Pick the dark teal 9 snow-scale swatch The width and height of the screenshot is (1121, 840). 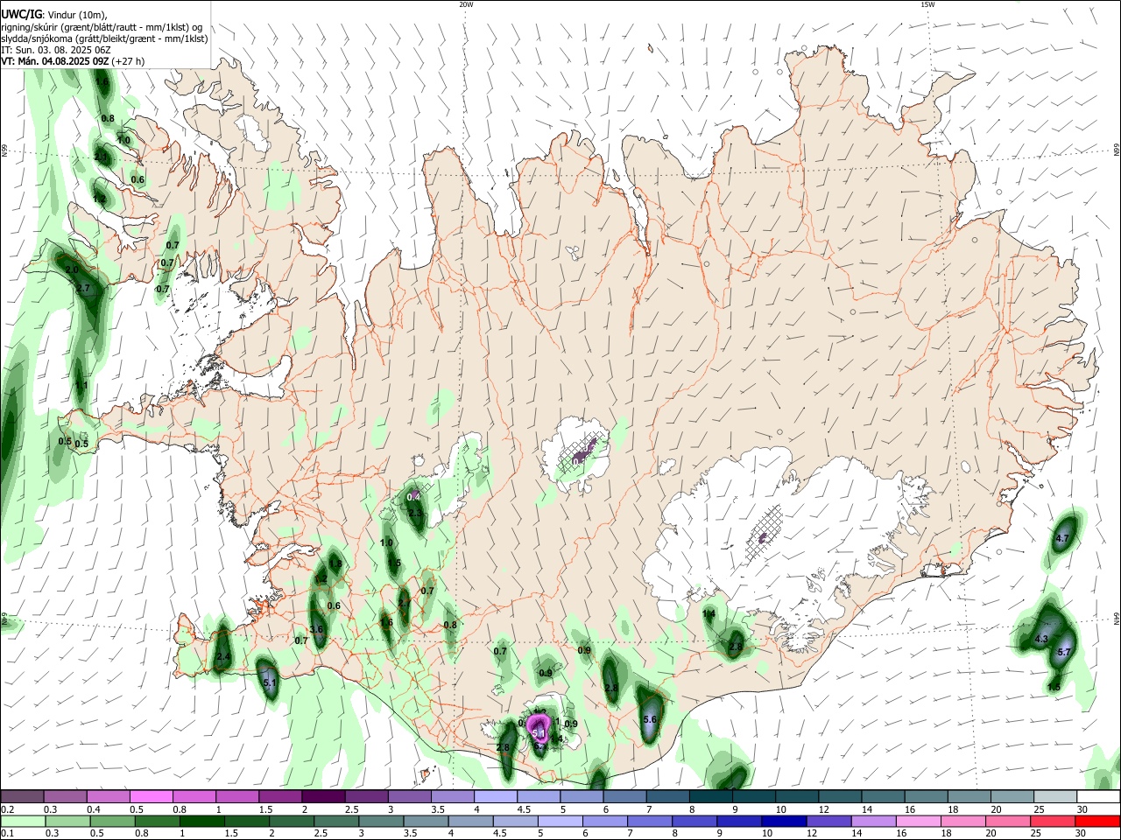coord(754,797)
